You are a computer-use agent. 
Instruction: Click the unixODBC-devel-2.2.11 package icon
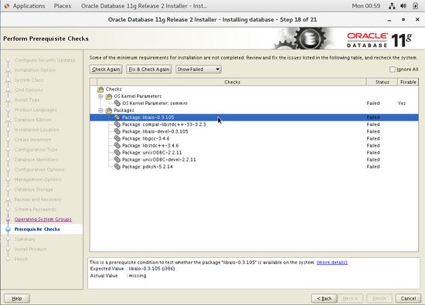(x=117, y=160)
